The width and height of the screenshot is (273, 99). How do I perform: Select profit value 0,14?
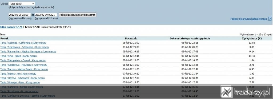point(252,51)
